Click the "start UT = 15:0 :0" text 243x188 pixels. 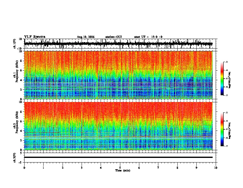point(148,37)
